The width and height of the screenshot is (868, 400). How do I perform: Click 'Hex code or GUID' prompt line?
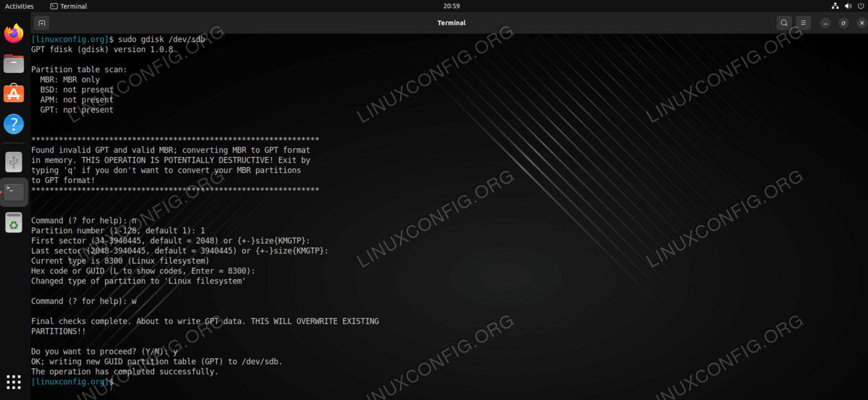pos(143,271)
